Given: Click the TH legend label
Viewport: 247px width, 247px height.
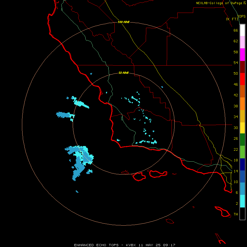Looking at the screenshot, I should click(236, 214).
